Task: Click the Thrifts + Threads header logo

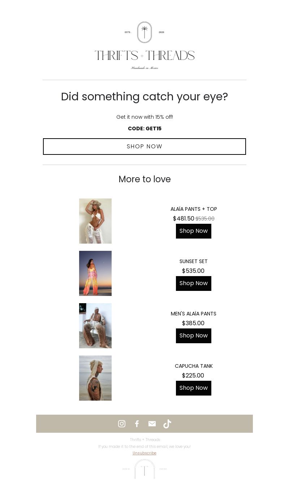Action: point(144,45)
